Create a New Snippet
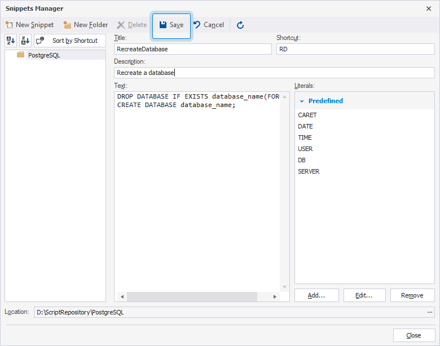The image size is (440, 346). click(x=29, y=25)
